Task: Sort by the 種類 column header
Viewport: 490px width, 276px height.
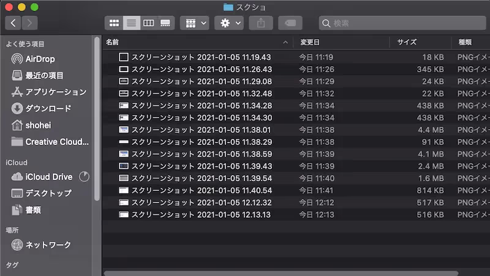Action: pos(465,42)
